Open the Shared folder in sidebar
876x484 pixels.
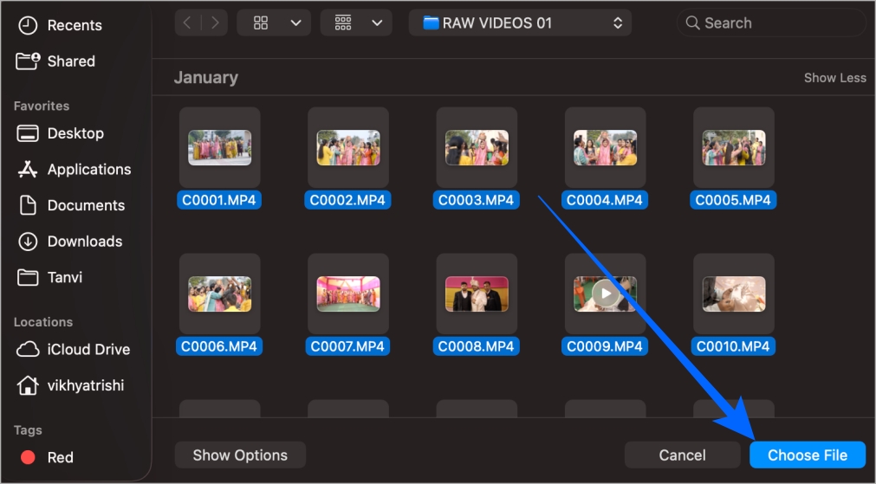(x=55, y=61)
